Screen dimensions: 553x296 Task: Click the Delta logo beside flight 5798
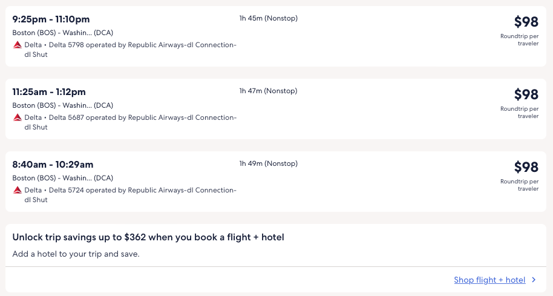click(x=17, y=45)
